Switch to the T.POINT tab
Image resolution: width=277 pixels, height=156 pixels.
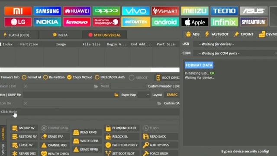(244, 34)
